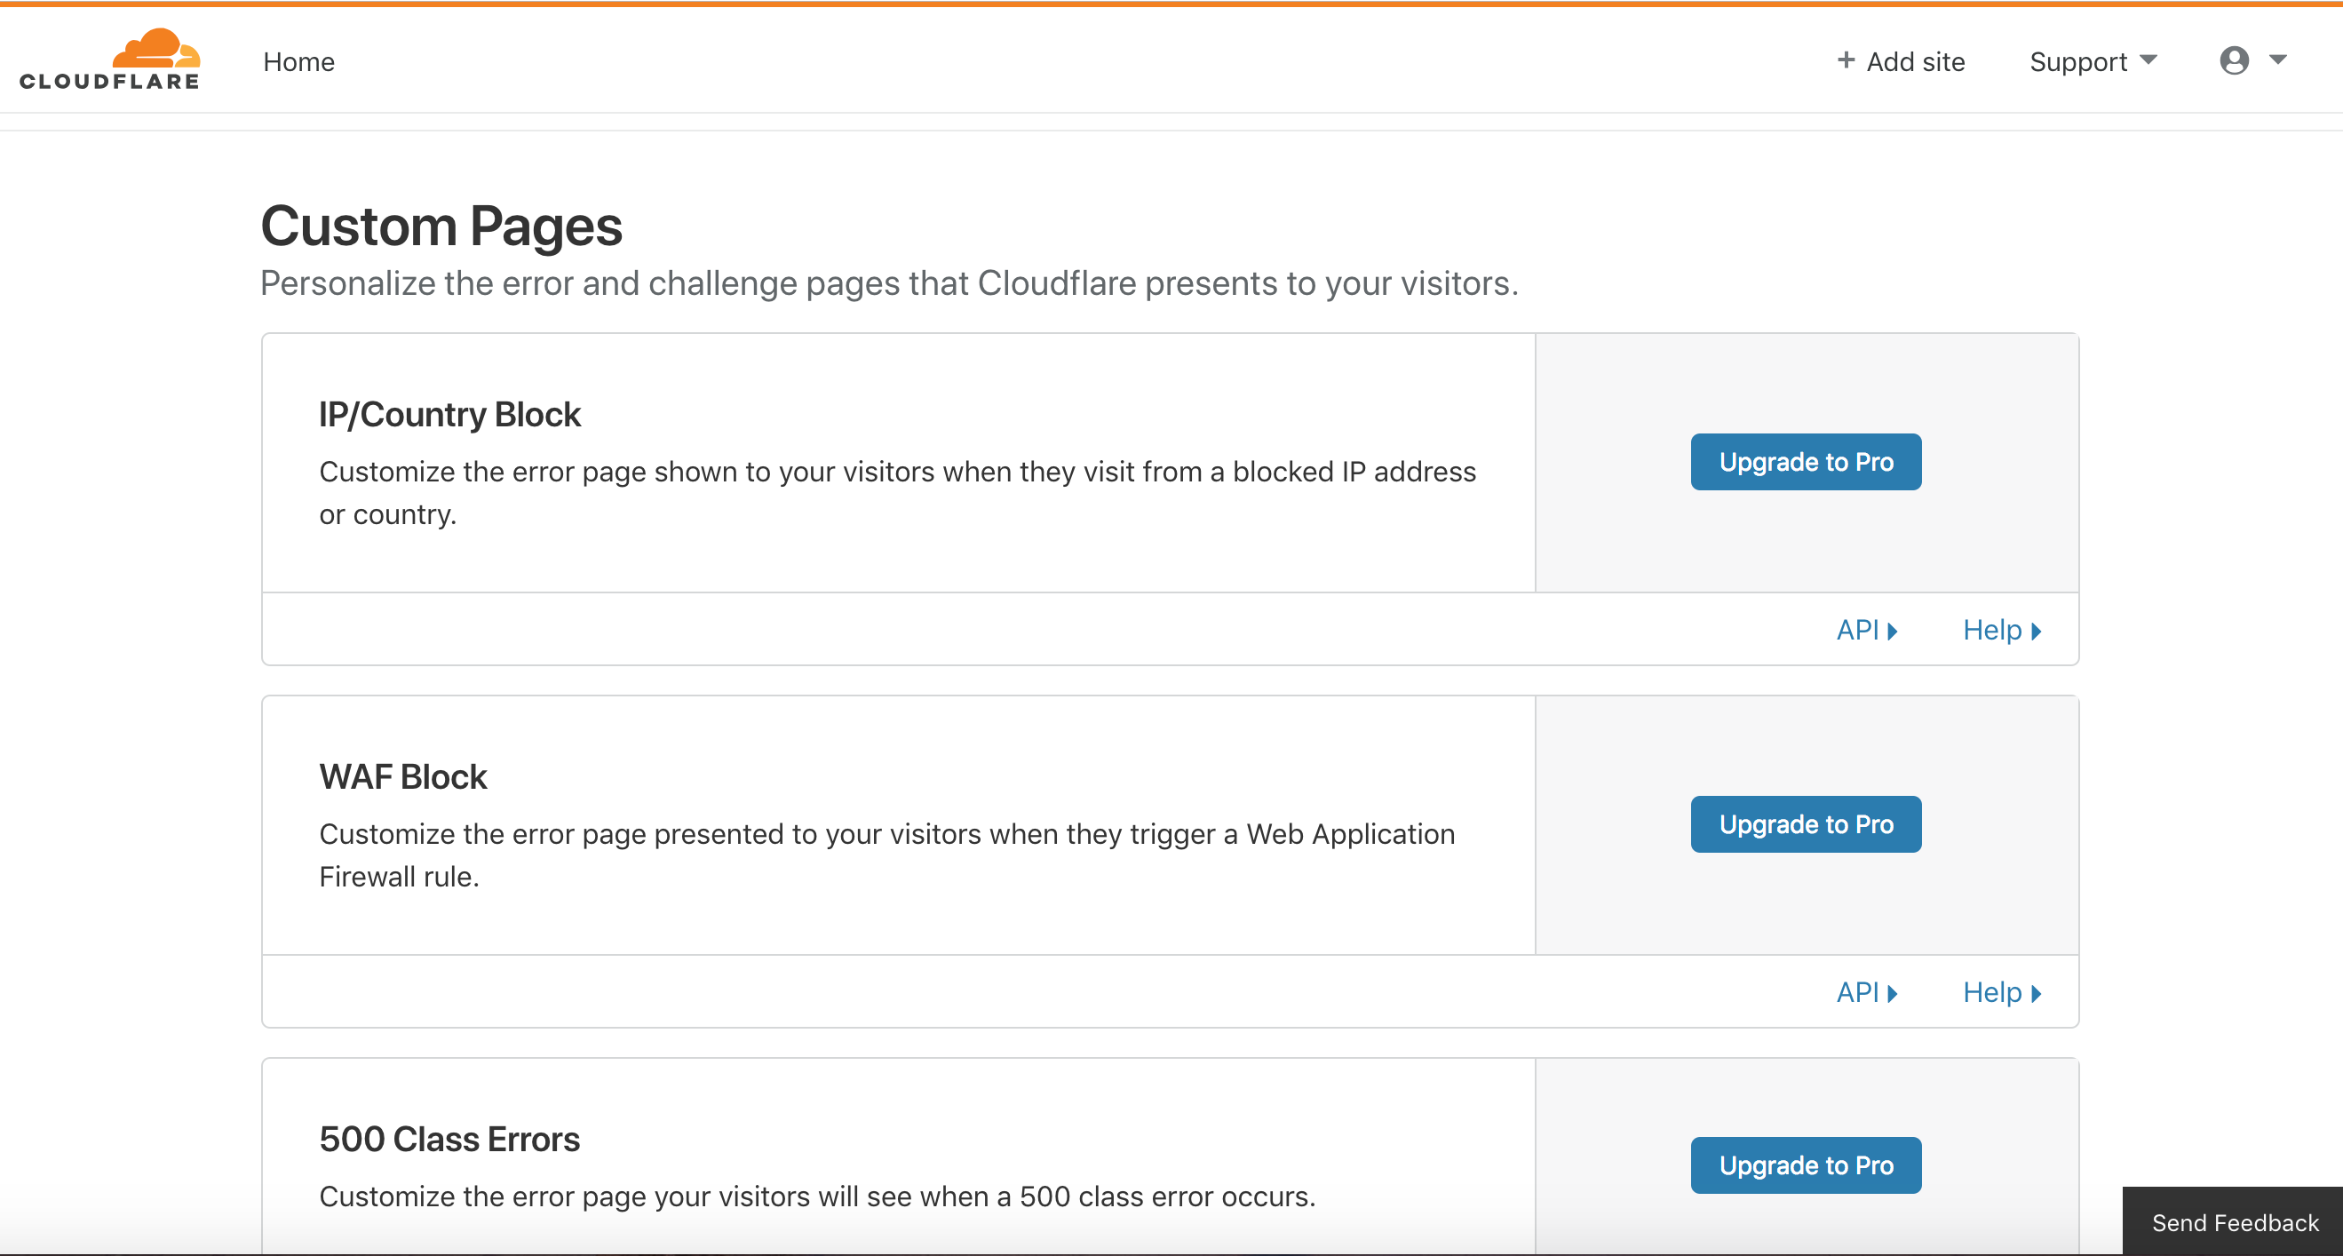Expand API section under WAF Block
Image resolution: width=2343 pixels, height=1256 pixels.
tap(1866, 992)
